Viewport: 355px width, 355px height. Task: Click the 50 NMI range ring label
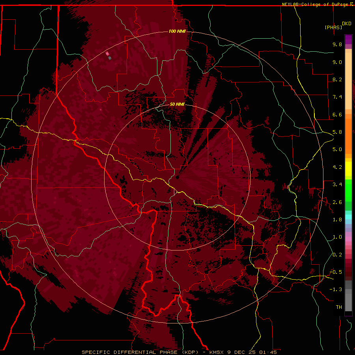coord(177,105)
